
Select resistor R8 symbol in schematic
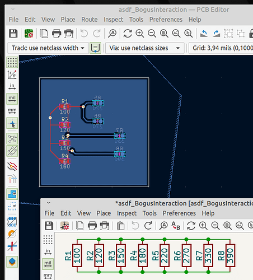(x=230, y=255)
